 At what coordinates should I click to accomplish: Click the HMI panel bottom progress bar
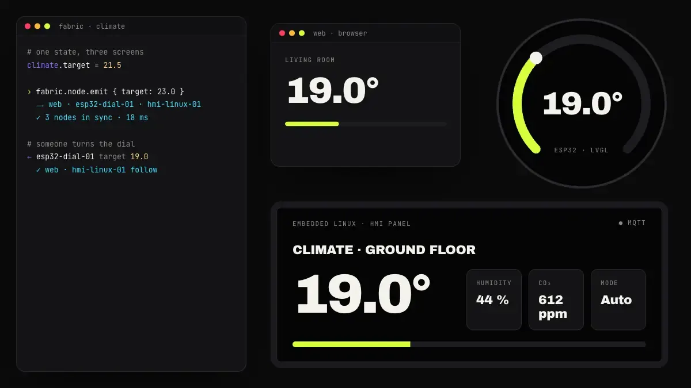[469, 344]
